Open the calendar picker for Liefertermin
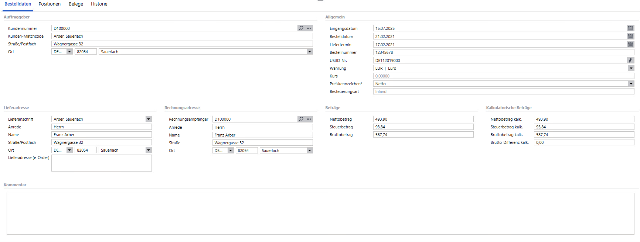Image resolution: width=640 pixels, height=242 pixels. coord(630,45)
